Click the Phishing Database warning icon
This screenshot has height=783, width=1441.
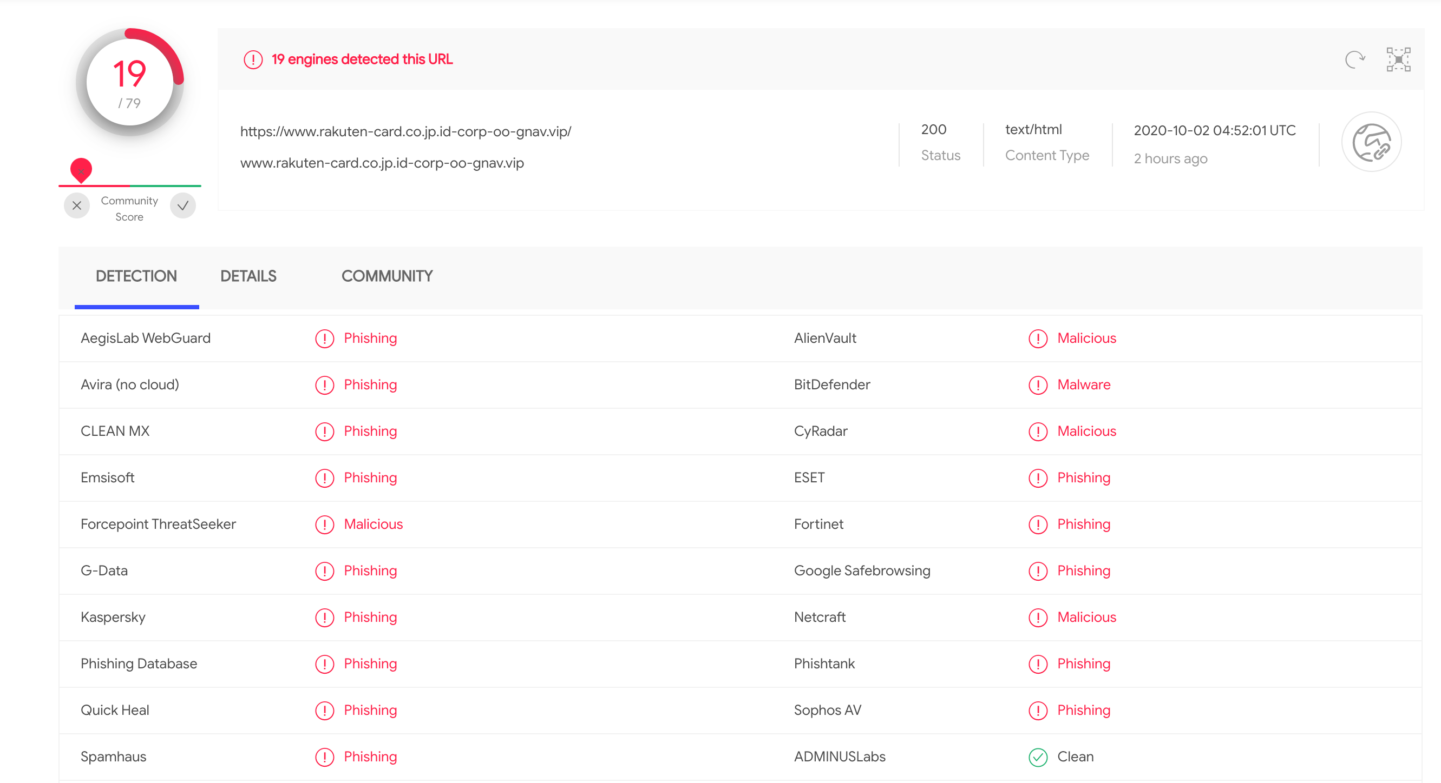324,663
